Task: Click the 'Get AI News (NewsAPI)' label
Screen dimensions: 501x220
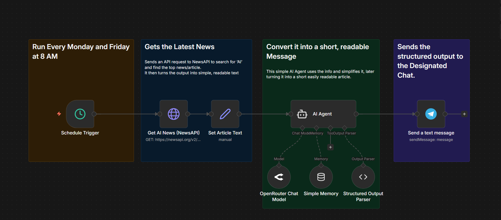Action: point(174,133)
